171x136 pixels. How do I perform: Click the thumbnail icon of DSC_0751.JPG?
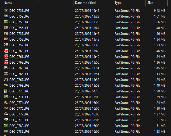(6, 10)
